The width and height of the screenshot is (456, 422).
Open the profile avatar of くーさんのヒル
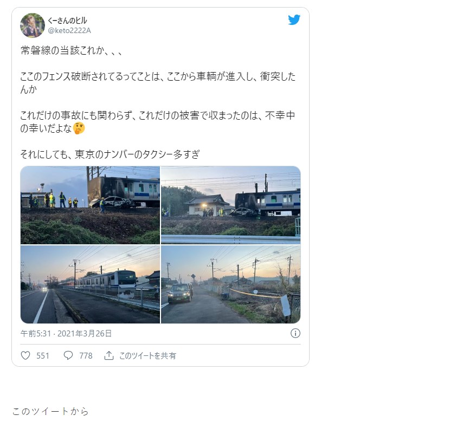(33, 25)
